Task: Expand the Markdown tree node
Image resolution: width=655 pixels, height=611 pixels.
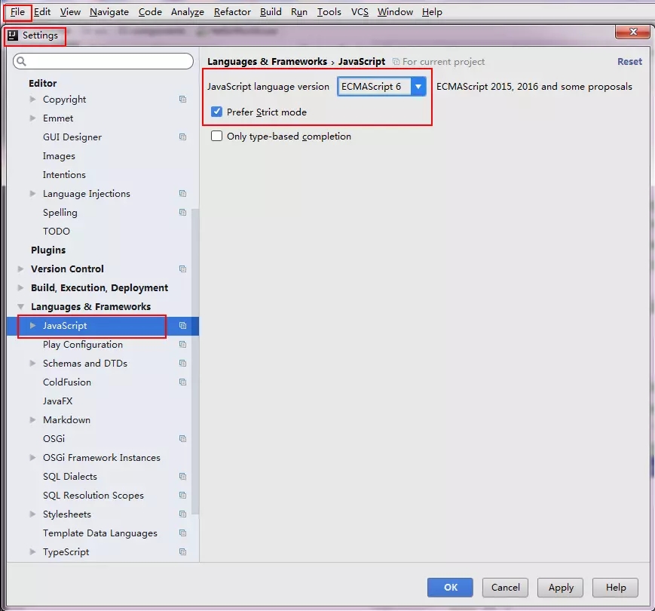Action: coord(32,419)
